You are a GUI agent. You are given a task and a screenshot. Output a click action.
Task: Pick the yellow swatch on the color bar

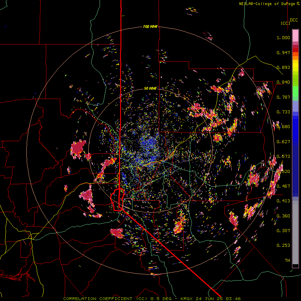[295, 66]
